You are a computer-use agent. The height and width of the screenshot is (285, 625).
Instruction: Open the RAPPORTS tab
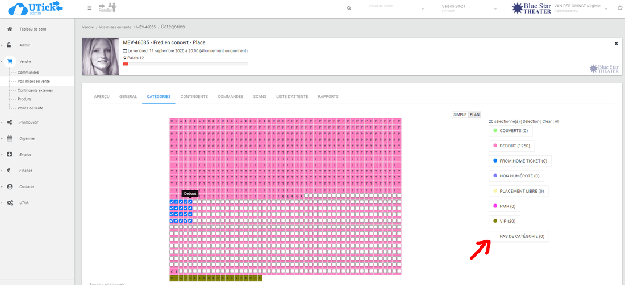(328, 97)
